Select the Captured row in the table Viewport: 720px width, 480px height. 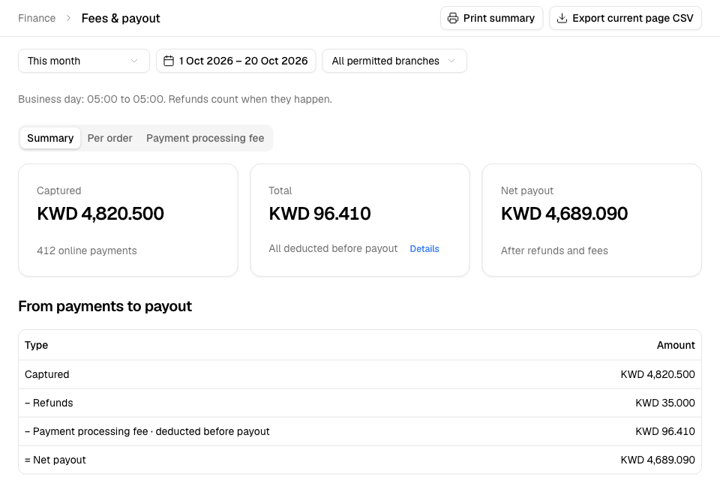(360, 374)
